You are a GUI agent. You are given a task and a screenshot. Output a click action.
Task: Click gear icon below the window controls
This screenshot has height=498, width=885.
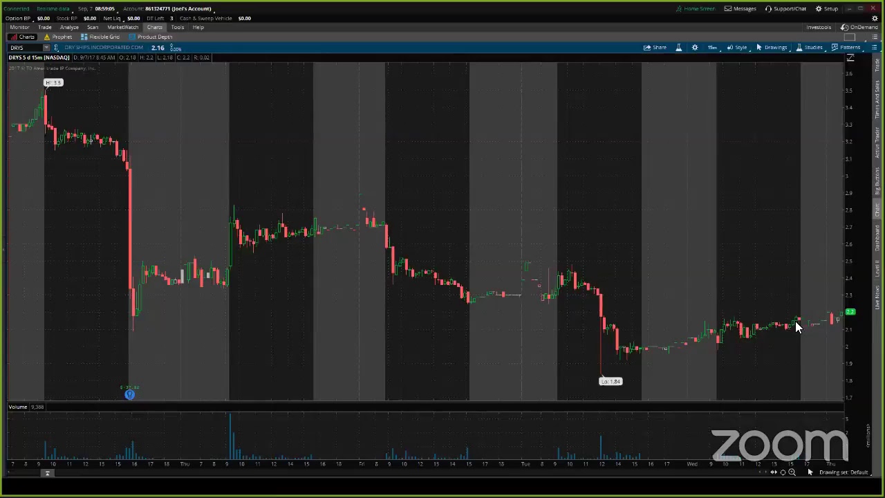coord(875,18)
